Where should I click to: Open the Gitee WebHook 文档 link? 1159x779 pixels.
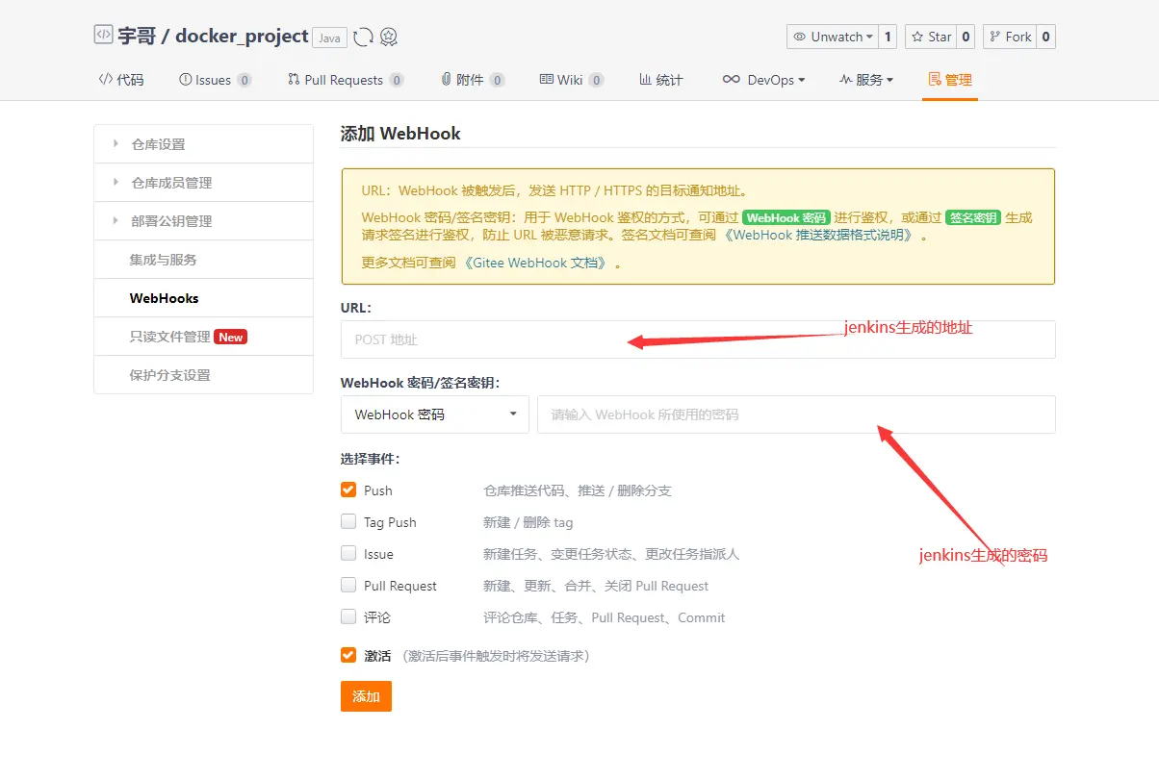click(x=535, y=263)
